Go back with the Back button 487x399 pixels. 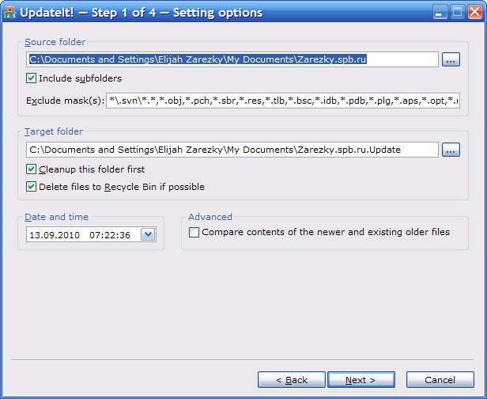(x=292, y=380)
